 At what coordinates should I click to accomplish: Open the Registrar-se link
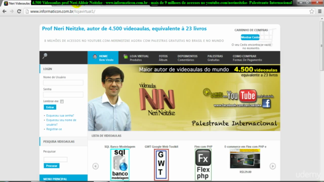(54, 129)
